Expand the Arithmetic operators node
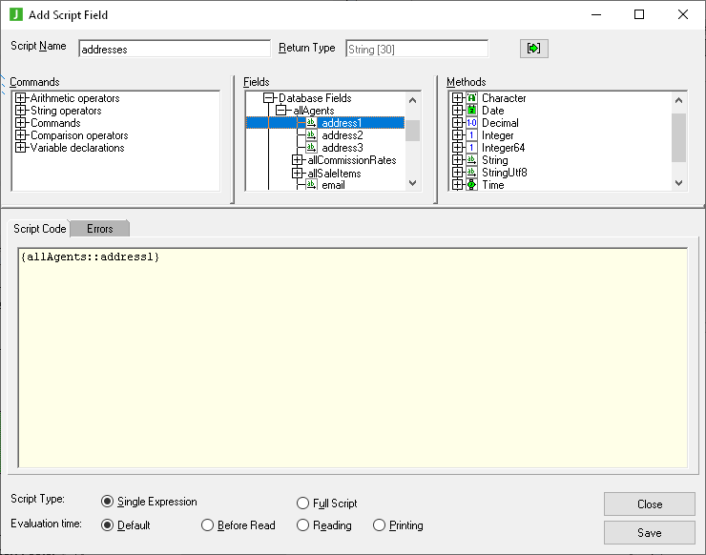 click(21, 98)
